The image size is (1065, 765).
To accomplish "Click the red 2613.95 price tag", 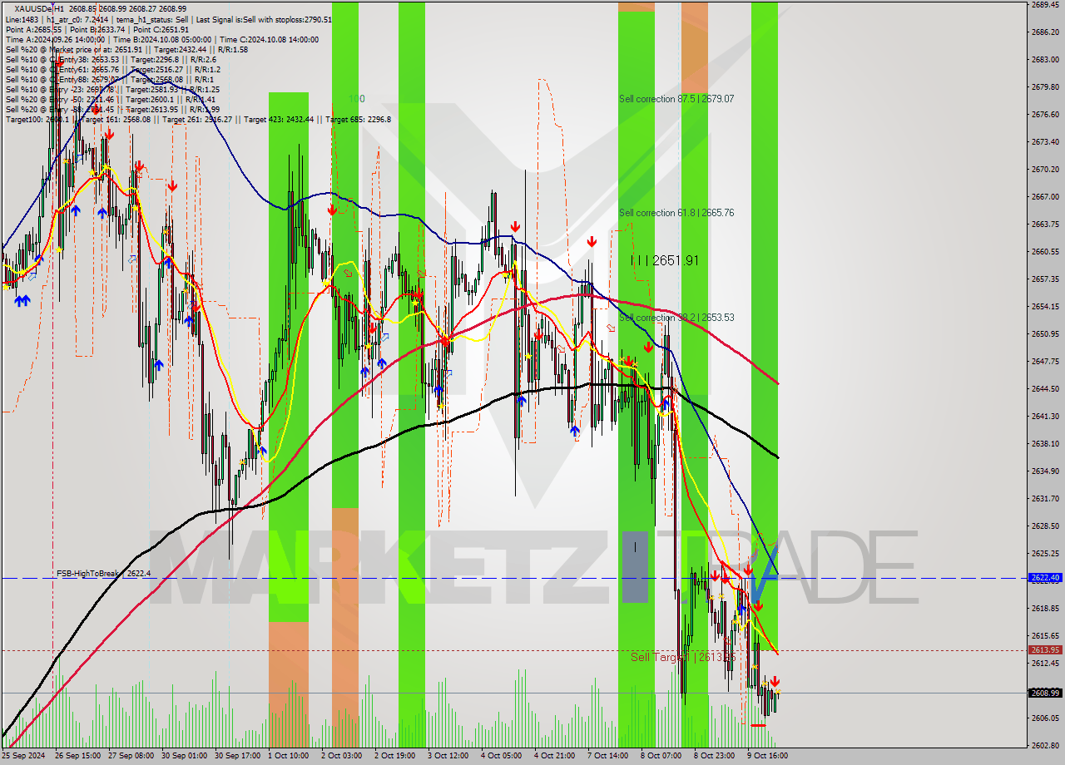I will (x=1045, y=650).
